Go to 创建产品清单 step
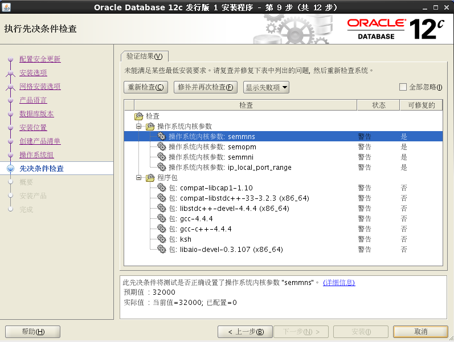 [x=40, y=141]
